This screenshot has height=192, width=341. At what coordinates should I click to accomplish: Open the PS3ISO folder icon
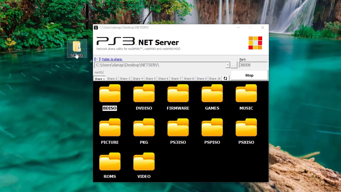coord(178,127)
